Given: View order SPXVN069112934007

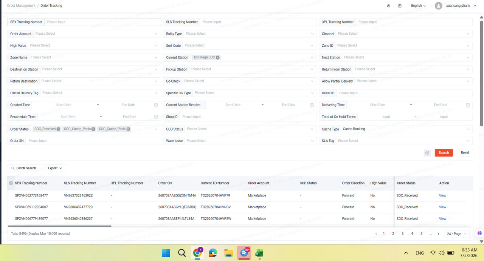Looking at the screenshot, I should pos(442,207).
